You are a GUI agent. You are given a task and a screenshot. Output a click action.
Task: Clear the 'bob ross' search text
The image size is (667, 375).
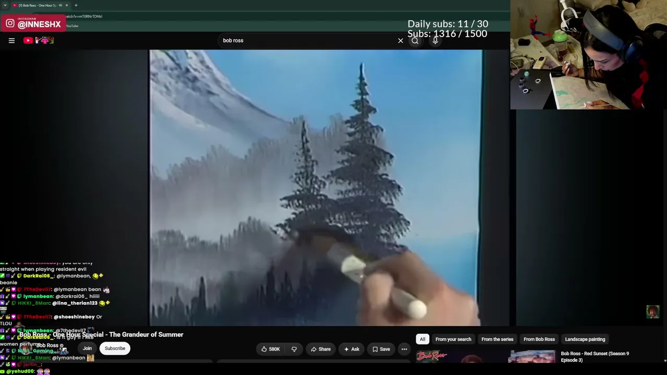[x=400, y=41]
